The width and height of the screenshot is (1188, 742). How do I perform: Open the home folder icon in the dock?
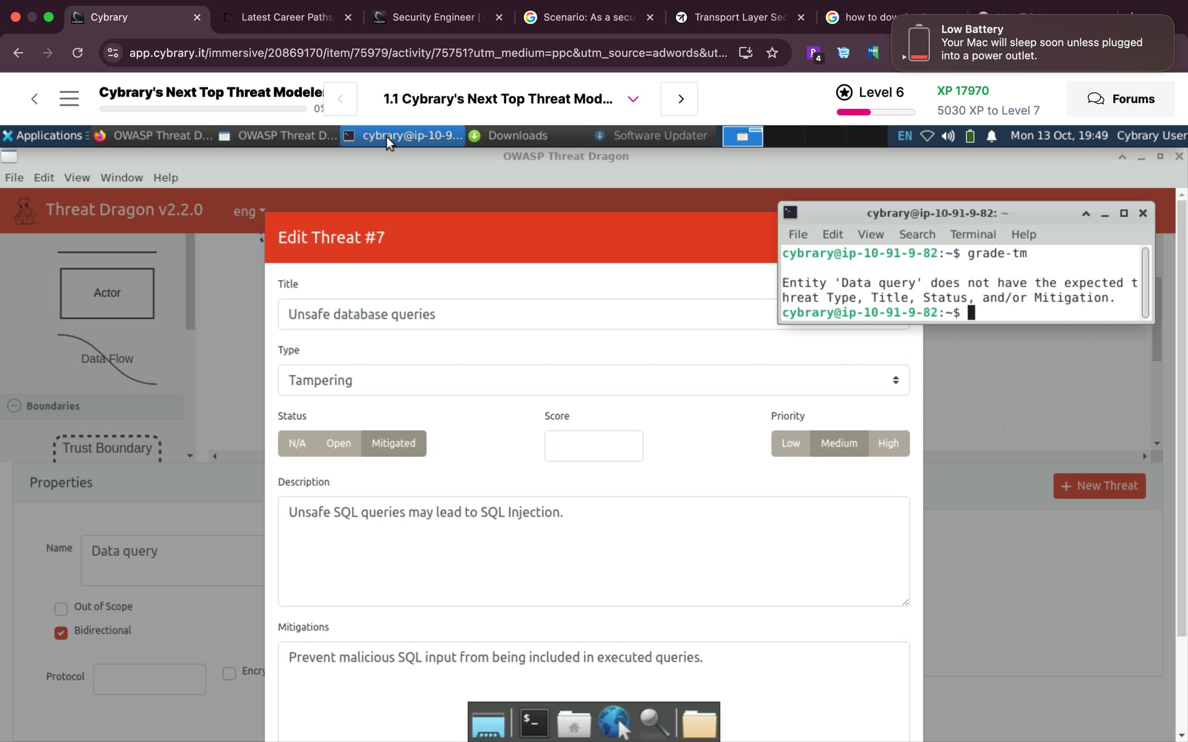(x=574, y=723)
